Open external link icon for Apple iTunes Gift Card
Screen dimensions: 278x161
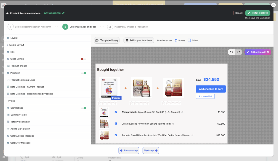pyautogui.click(x=182, y=112)
